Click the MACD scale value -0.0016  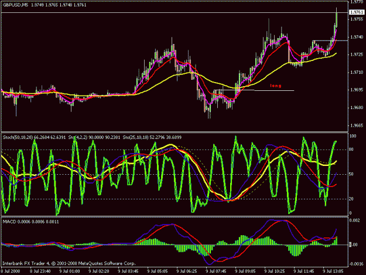point(356,264)
